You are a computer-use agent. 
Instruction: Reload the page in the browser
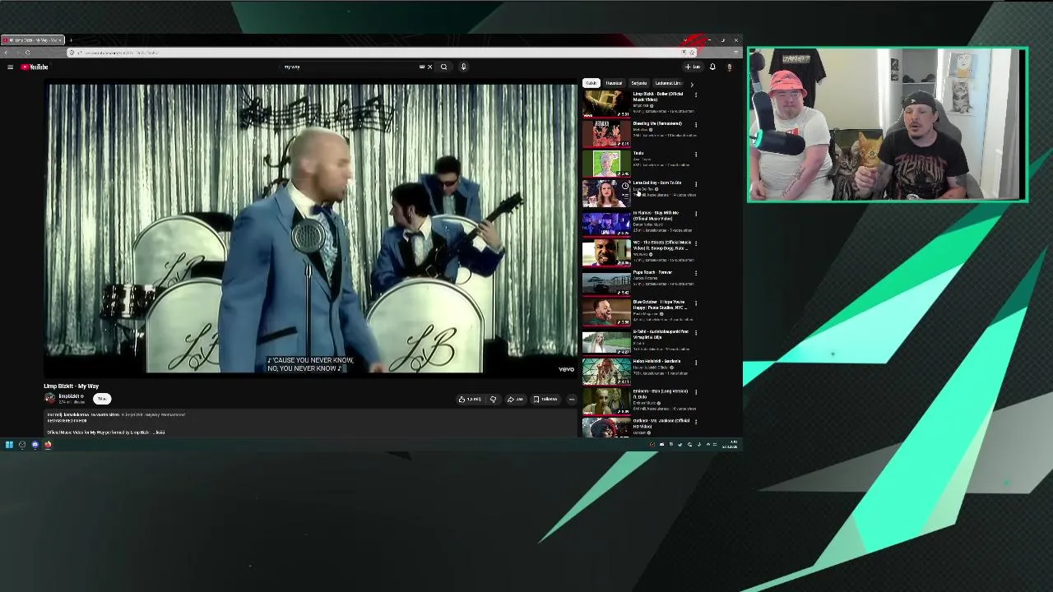tap(27, 53)
